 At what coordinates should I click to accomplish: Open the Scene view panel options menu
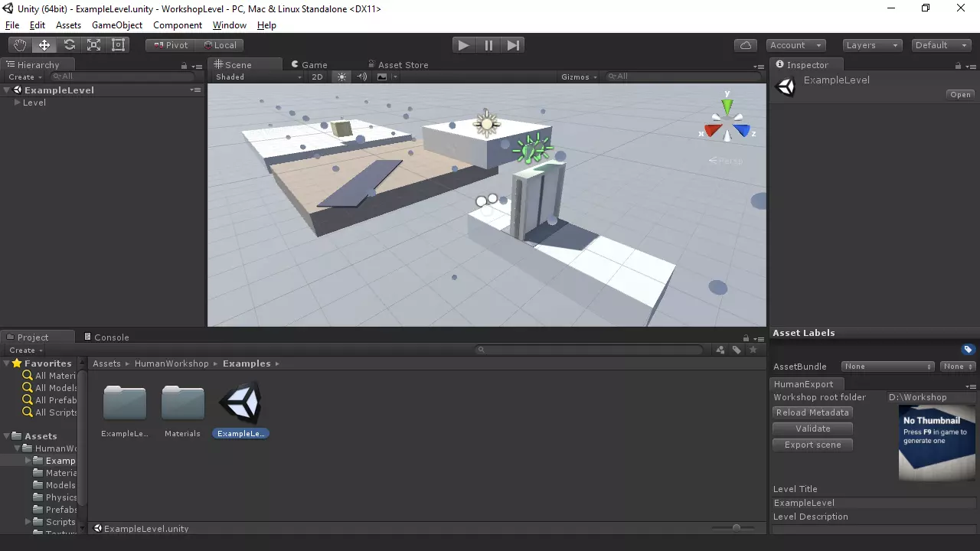(x=759, y=66)
